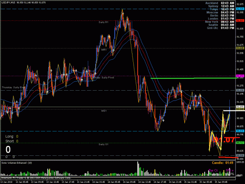Click the Sonic Volumes Enhanced (10) indicator label
This screenshot has height=184, width=245.
point(16,163)
